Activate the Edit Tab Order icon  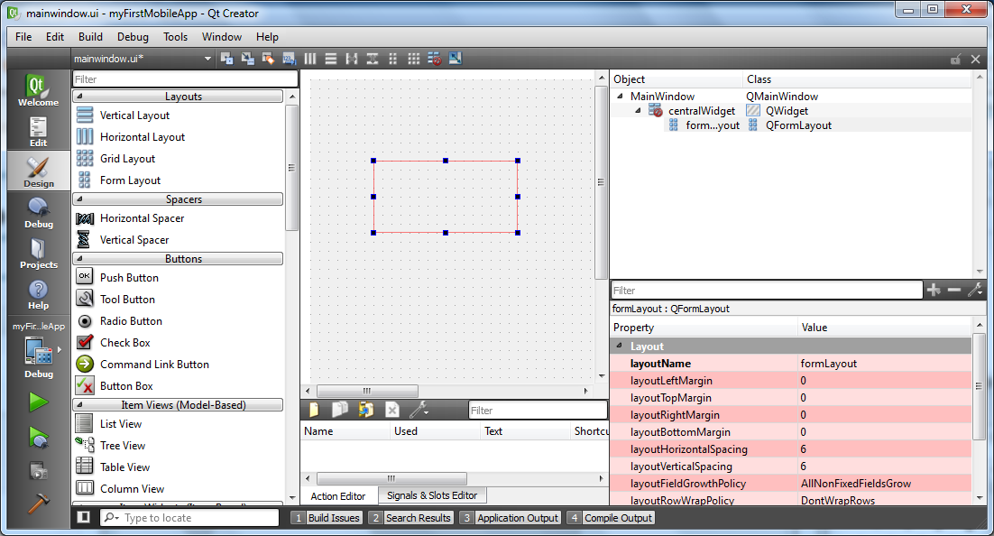coord(289,59)
